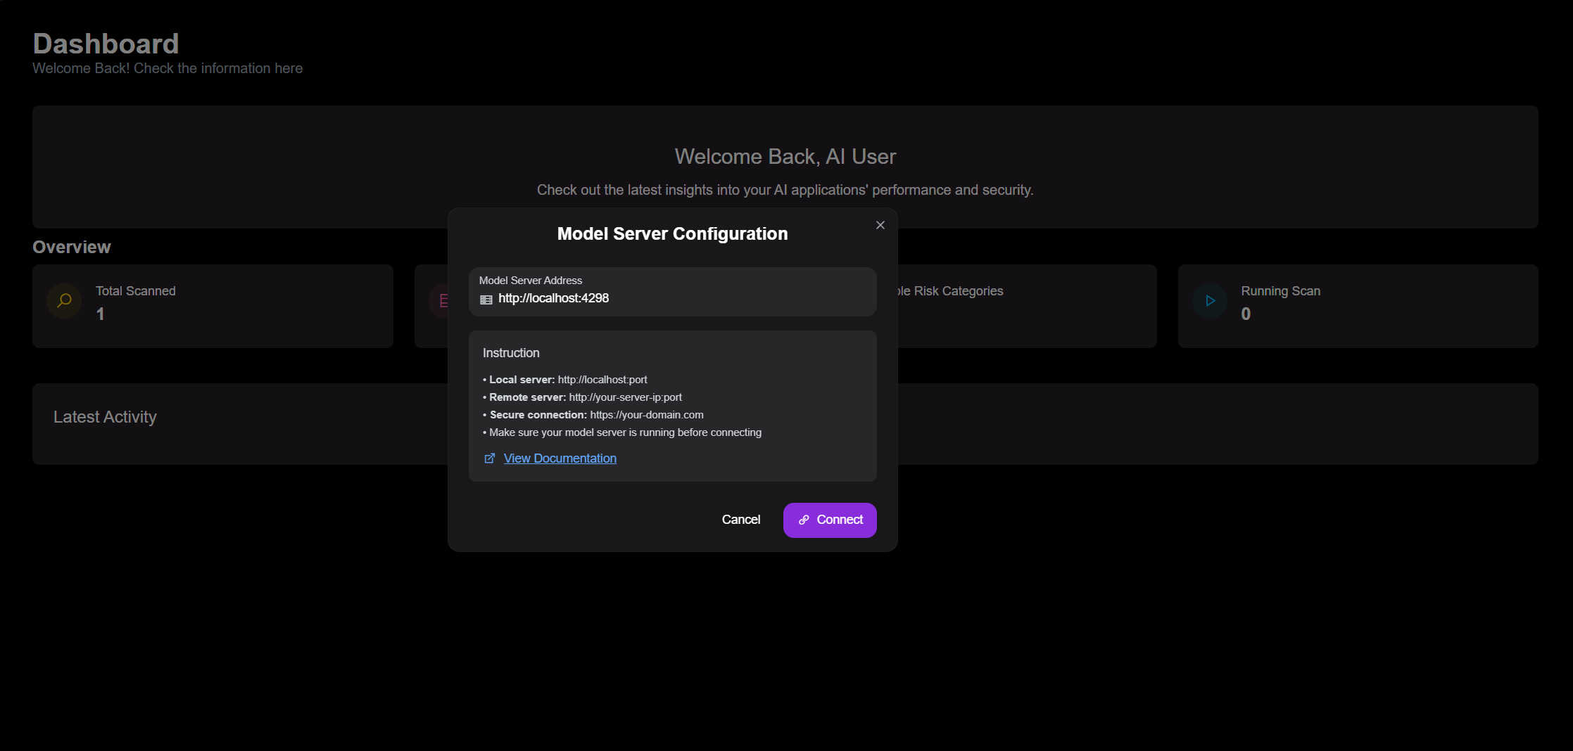Screen dimensions: 1573x751
Task: Select the Total Scanned overview card
Action: point(213,306)
